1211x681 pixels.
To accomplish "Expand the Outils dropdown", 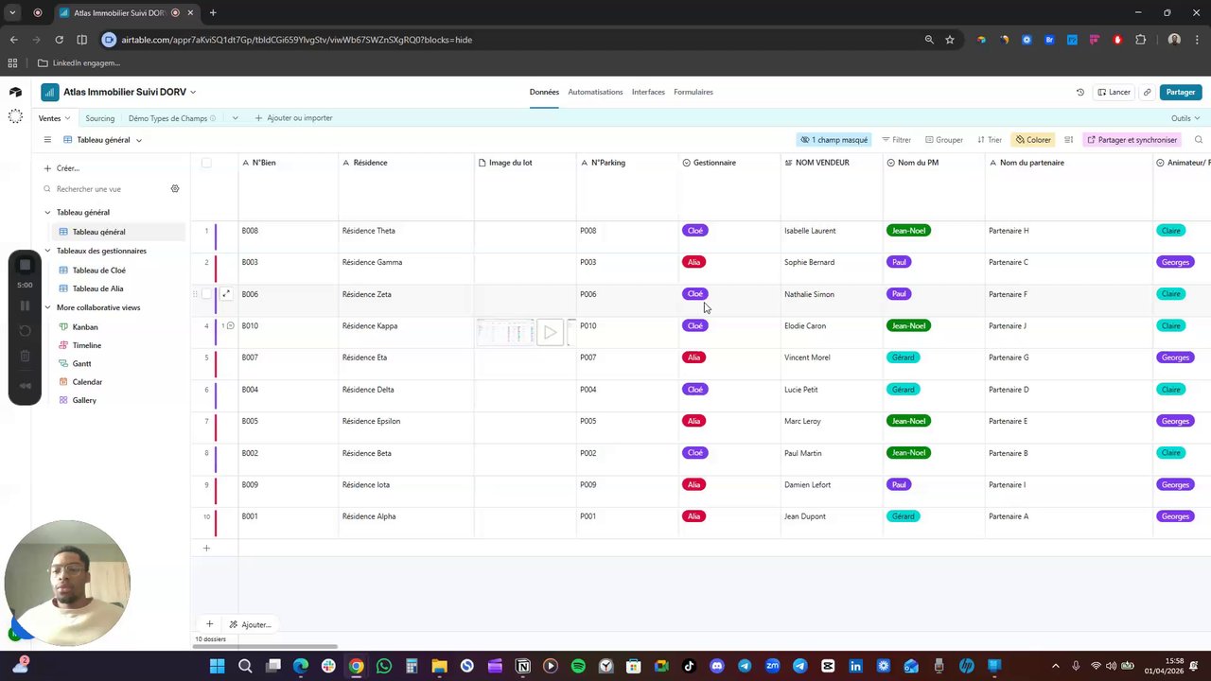I will [x=1185, y=118].
